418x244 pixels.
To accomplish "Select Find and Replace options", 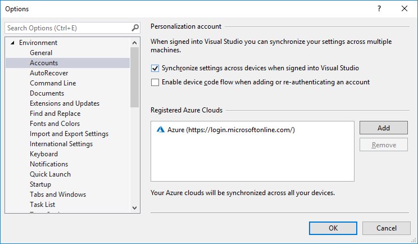I will tap(55, 114).
